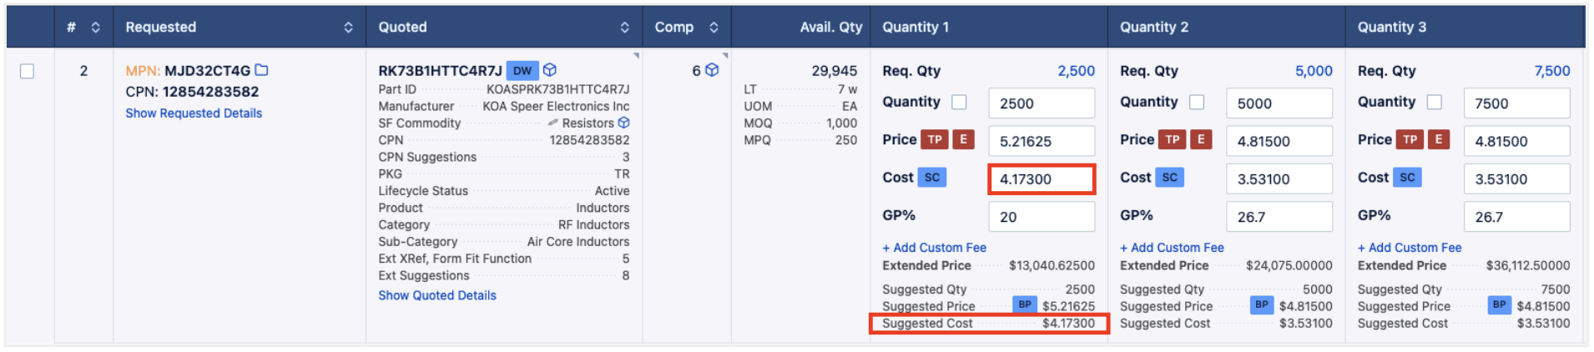Click the E badge in Quantity 2 Price
Viewport: 1594px width, 352px height.
1201,139
